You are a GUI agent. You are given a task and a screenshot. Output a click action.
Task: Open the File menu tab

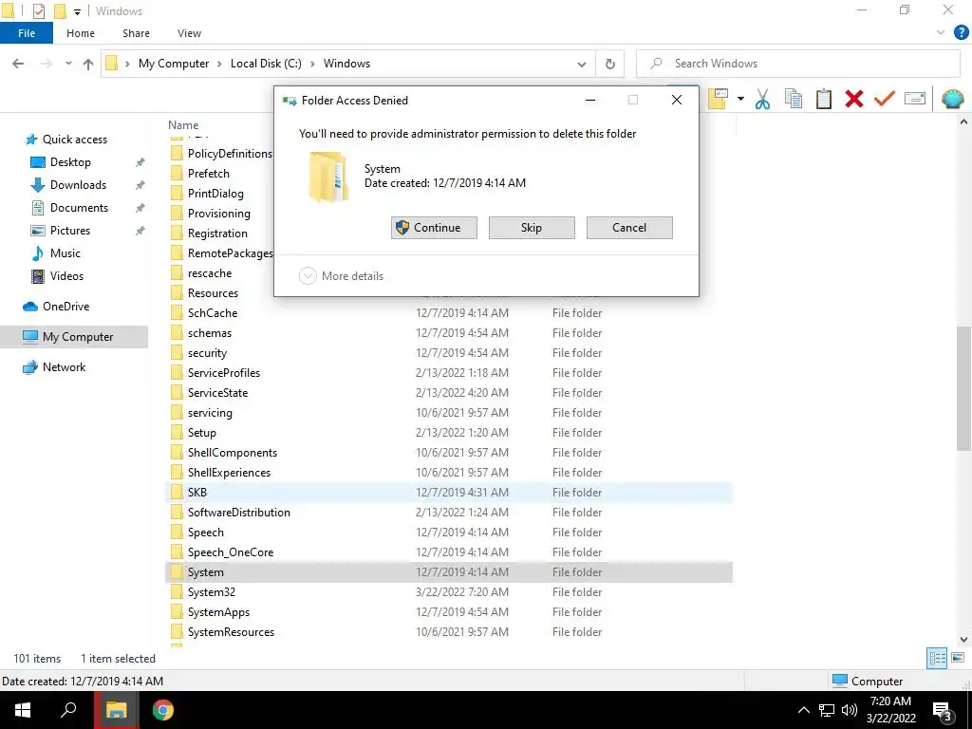26,33
